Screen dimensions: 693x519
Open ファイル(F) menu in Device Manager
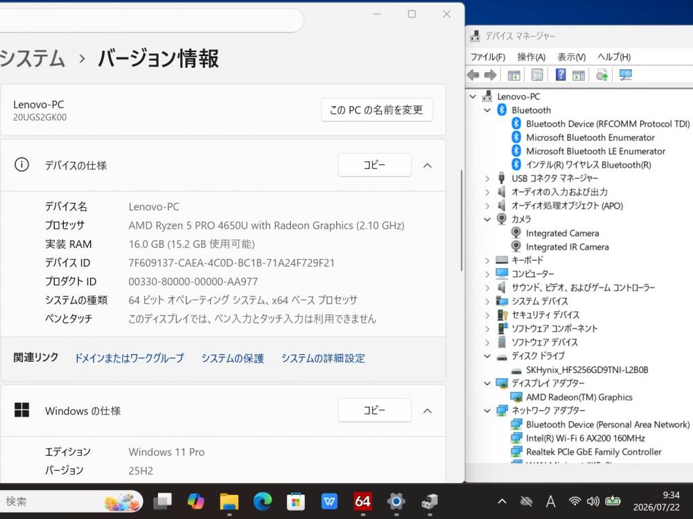pyautogui.click(x=487, y=57)
